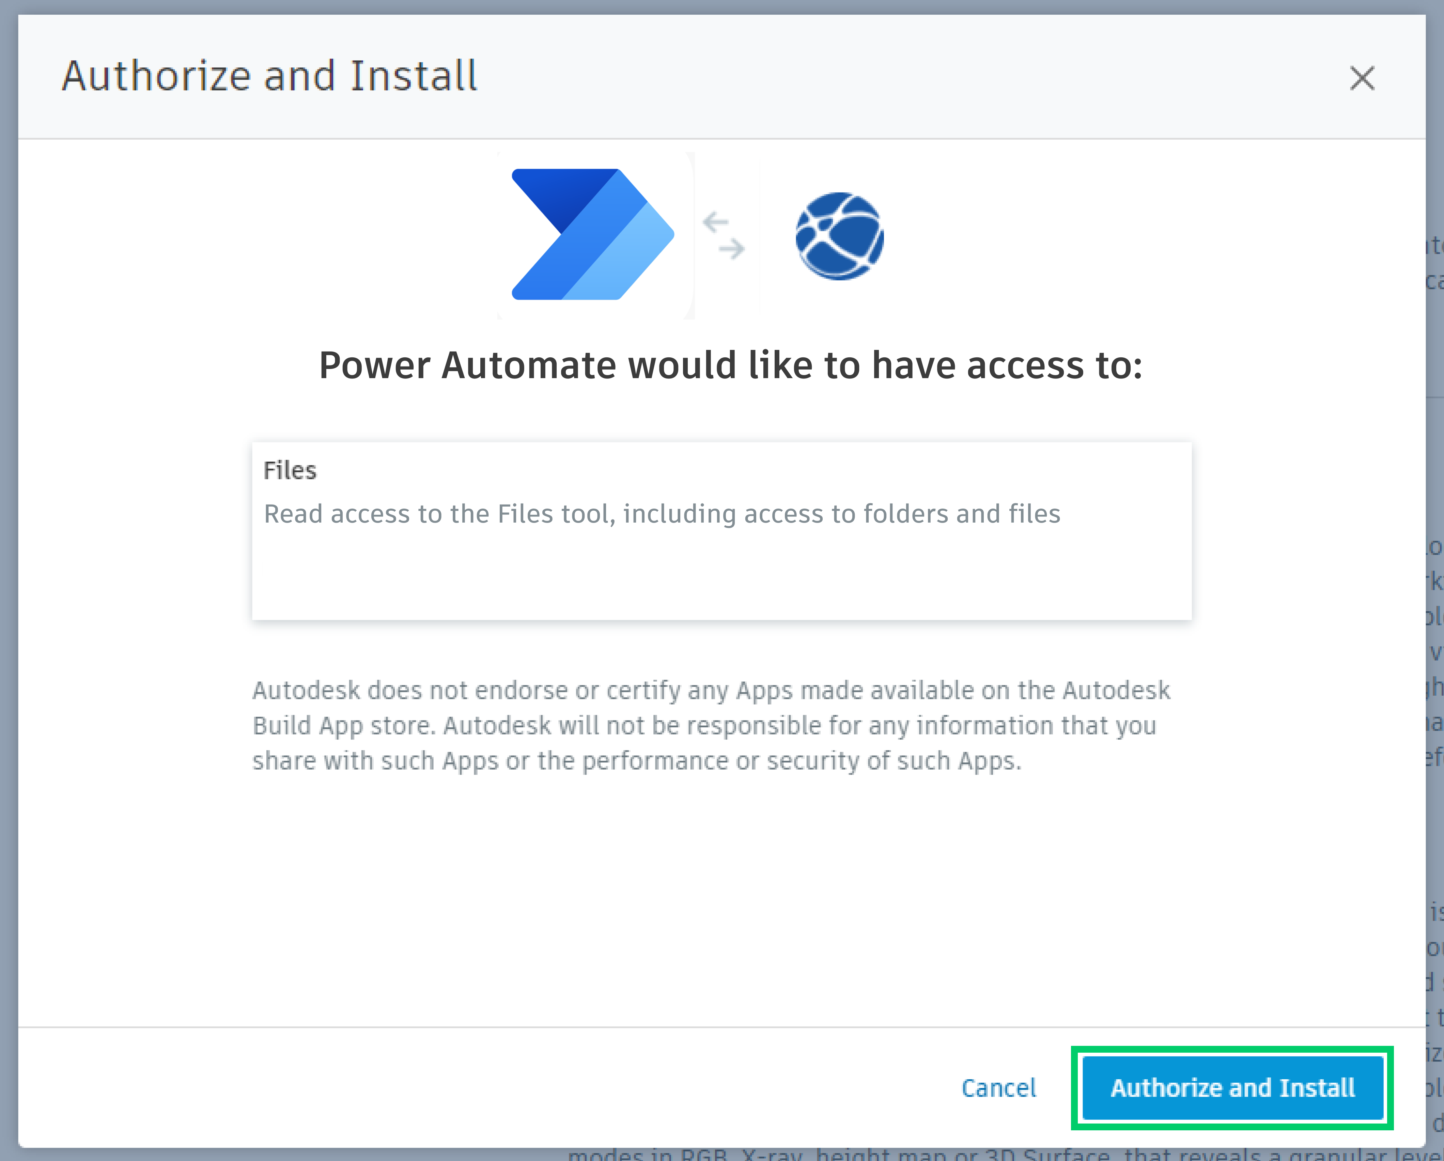Close the dialog with the X icon
This screenshot has width=1444, height=1161.
click(x=1362, y=78)
